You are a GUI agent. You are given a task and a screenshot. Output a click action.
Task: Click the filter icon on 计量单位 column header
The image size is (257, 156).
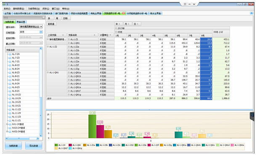tap(110, 35)
